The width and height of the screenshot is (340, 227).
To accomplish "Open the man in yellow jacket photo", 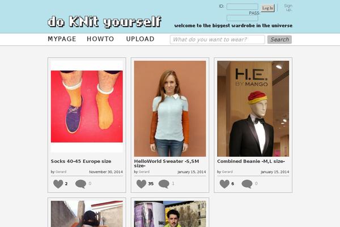I will [170, 214].
